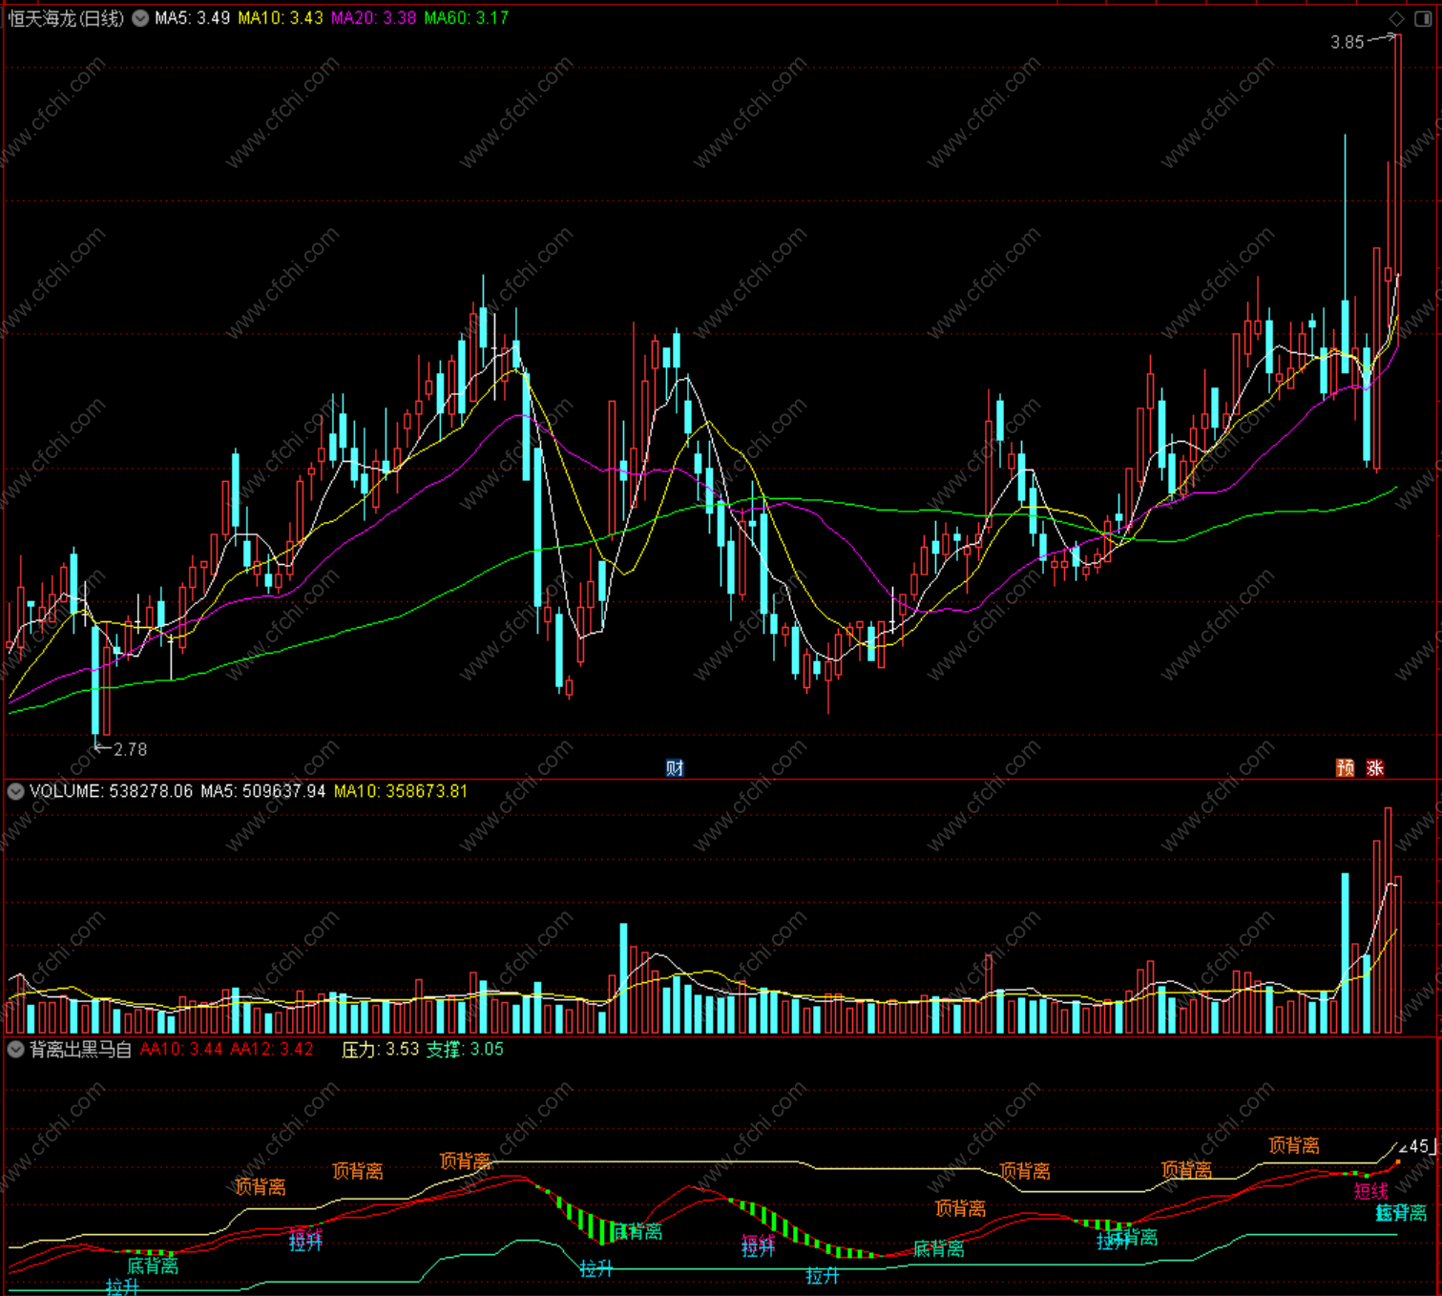Click the VOLUME: 538278.06 value
1442x1296 pixels.
[x=111, y=791]
